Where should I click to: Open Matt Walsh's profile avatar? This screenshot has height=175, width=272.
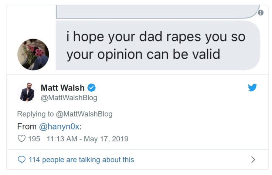click(27, 92)
